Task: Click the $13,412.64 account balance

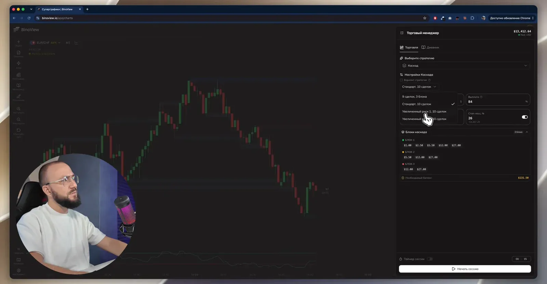Action: (522, 31)
